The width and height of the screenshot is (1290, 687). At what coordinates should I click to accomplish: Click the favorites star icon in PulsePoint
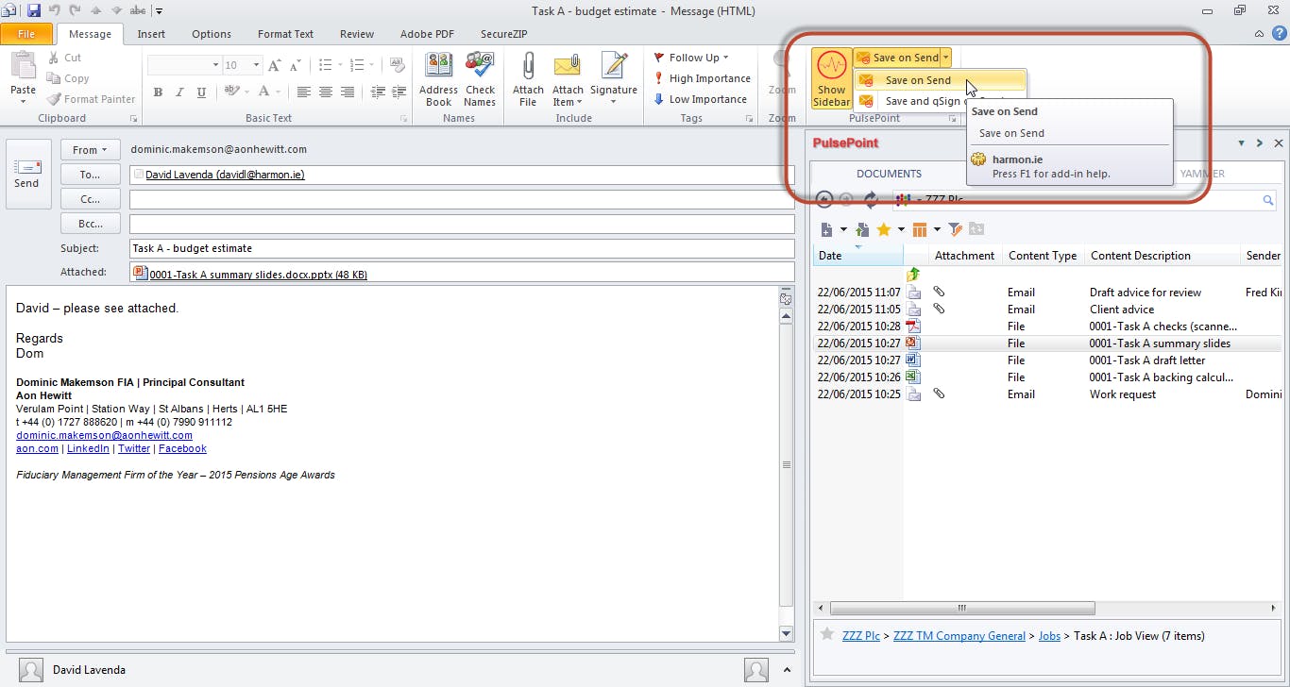click(x=884, y=229)
